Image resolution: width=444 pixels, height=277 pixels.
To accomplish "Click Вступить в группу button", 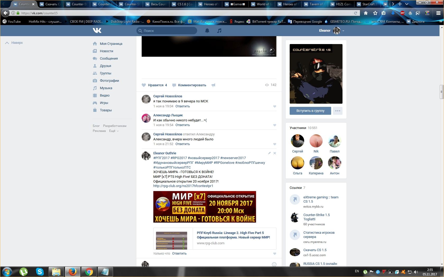I will point(310,111).
